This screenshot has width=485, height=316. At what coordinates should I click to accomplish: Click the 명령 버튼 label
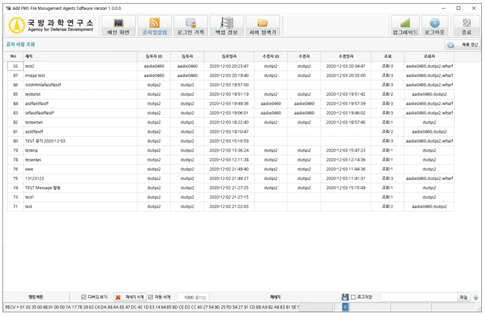36,297
